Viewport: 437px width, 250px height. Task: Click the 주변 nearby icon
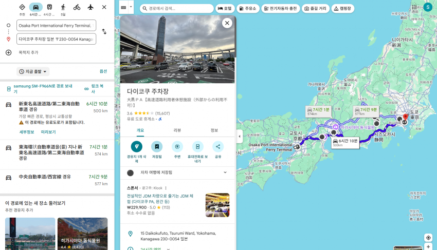coord(177,147)
